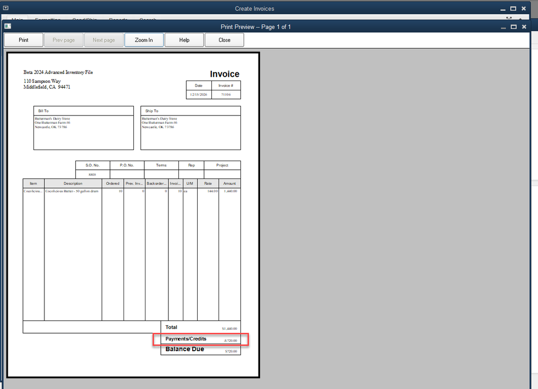Close the Create Invoices window
538x389 pixels.
tap(524, 8)
